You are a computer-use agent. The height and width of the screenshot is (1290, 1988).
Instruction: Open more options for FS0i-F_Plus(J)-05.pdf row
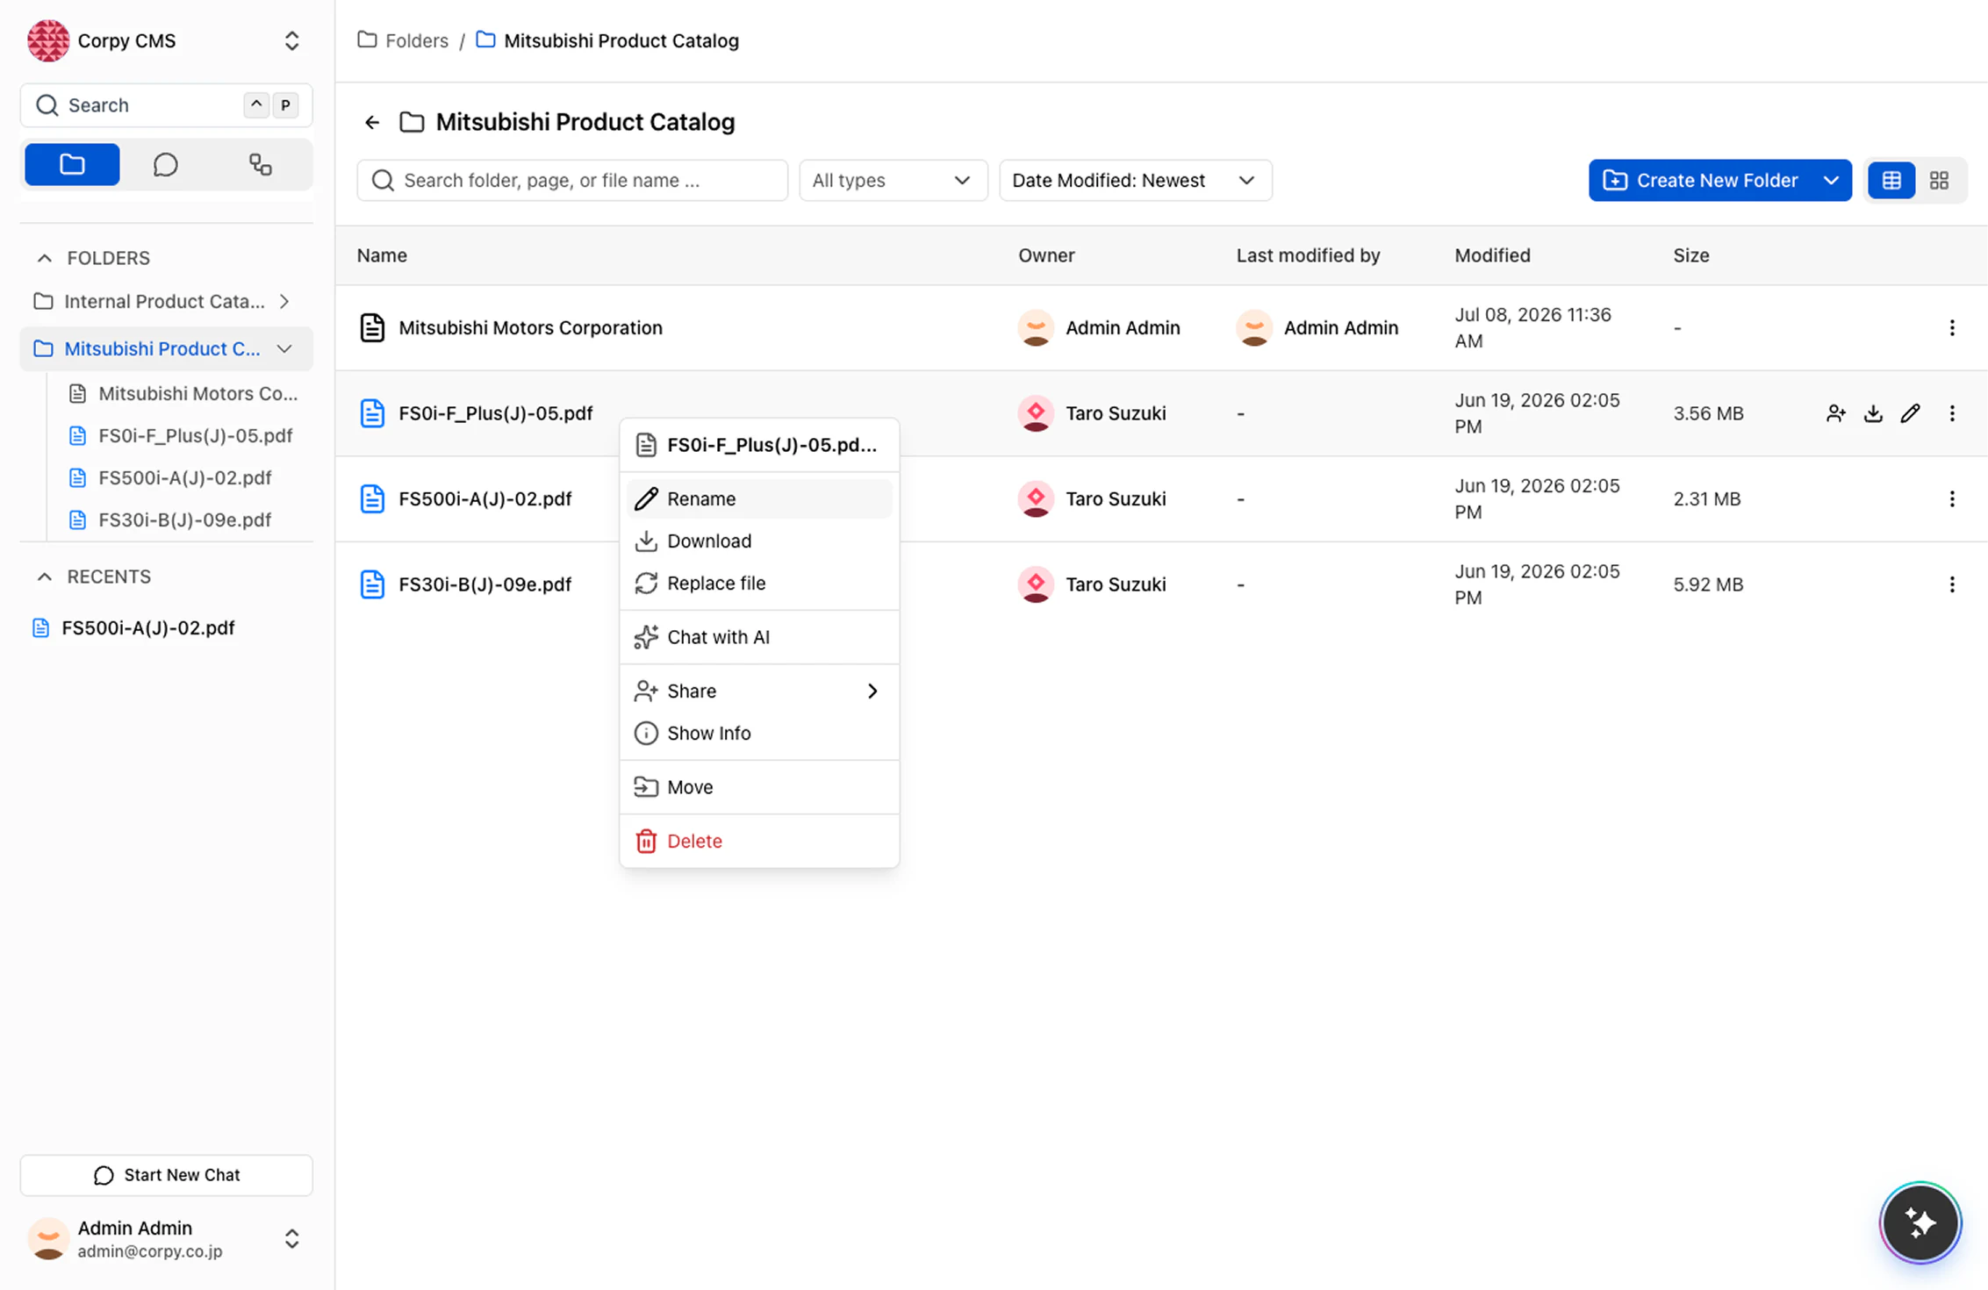click(x=1952, y=413)
